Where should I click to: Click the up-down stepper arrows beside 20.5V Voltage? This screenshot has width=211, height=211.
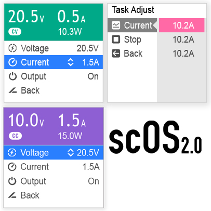71,153
